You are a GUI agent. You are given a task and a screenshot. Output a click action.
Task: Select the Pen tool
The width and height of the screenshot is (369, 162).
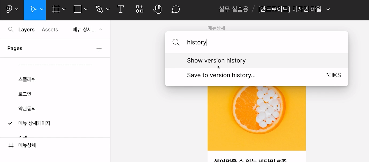coord(99,9)
